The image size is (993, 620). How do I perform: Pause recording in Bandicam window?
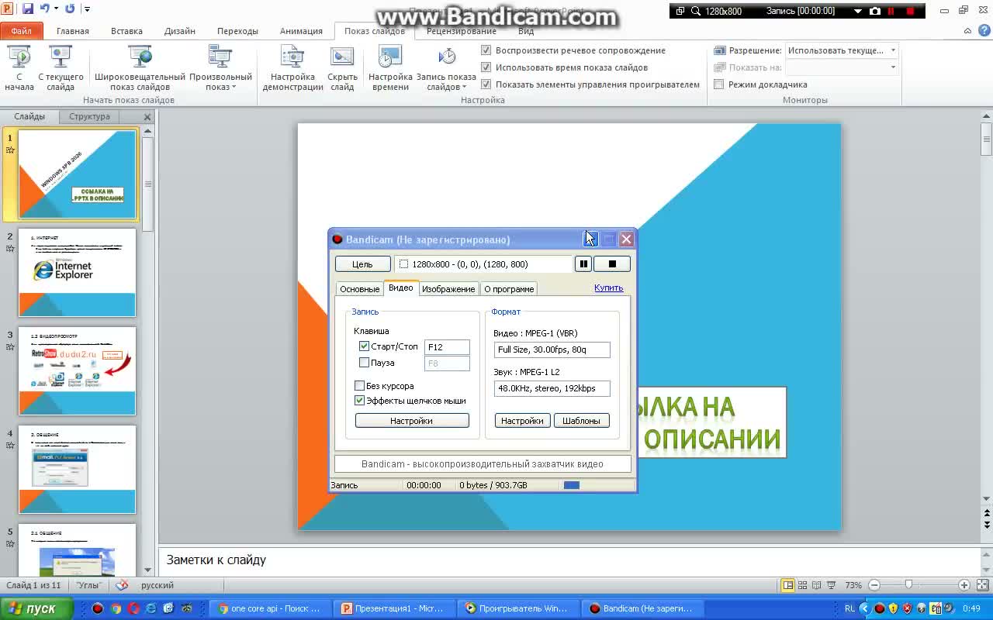click(583, 264)
